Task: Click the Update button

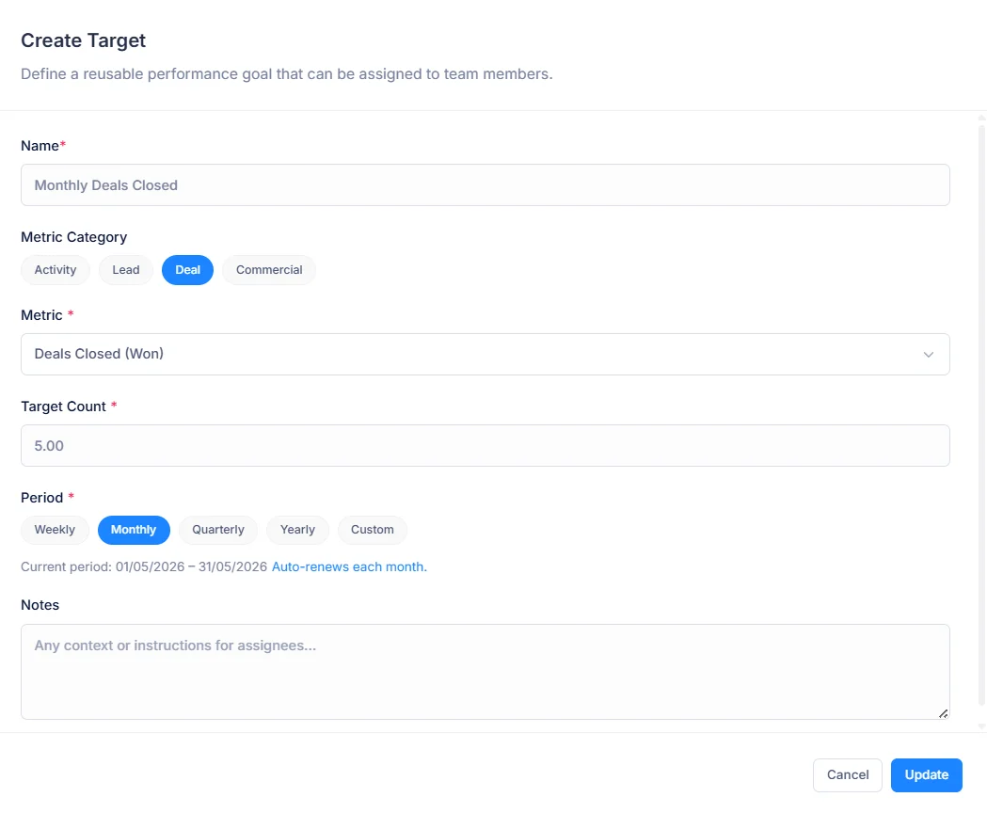Action: point(926,774)
